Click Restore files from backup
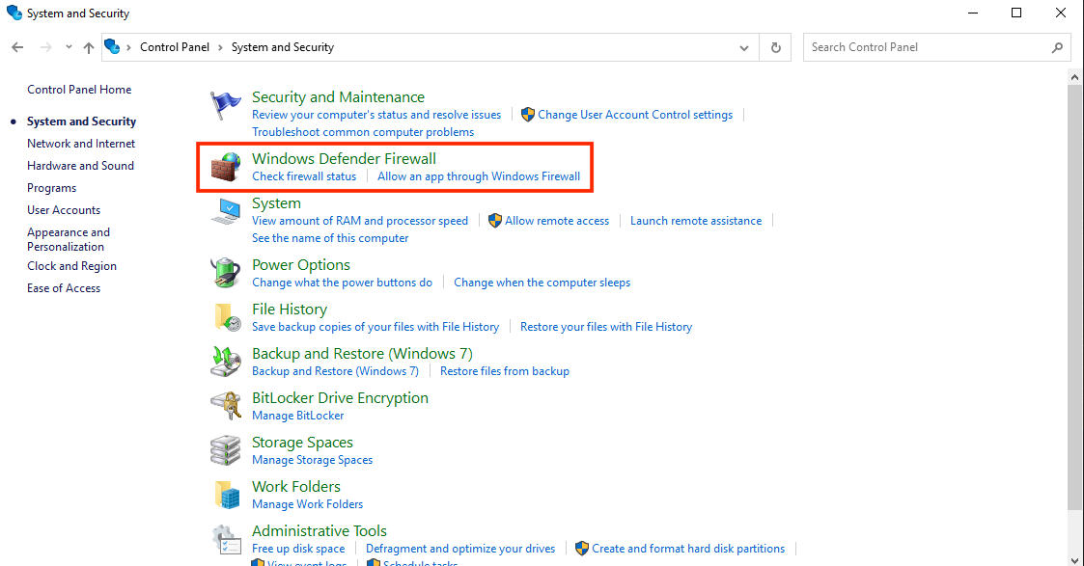Image resolution: width=1084 pixels, height=566 pixels. pyautogui.click(x=505, y=371)
